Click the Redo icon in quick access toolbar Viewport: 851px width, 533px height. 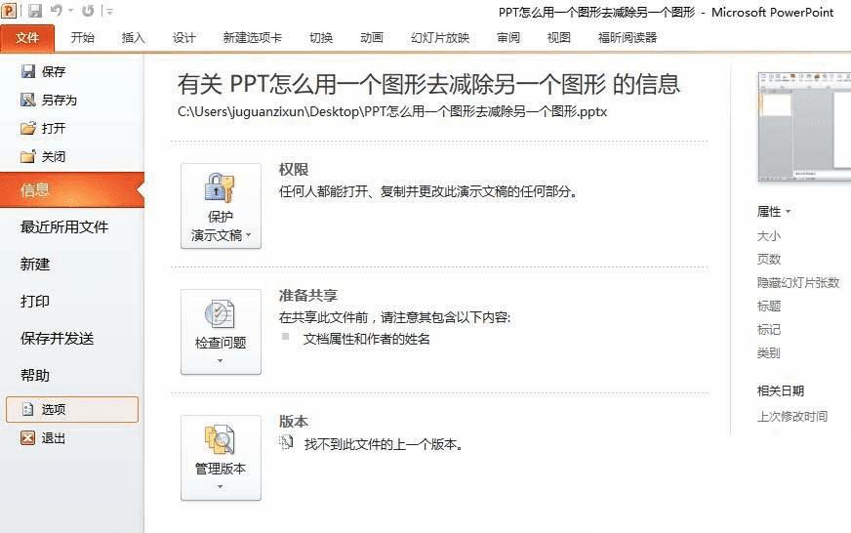[88, 11]
